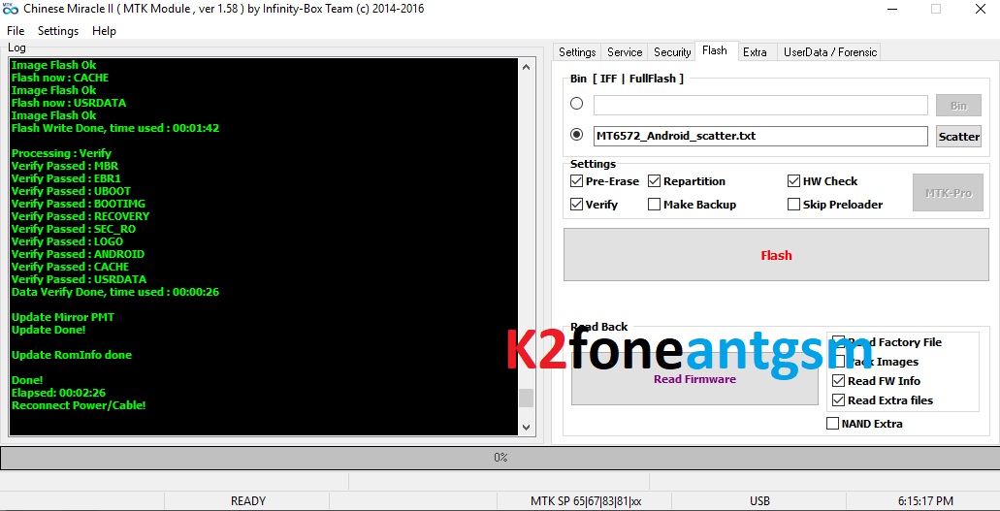Click the red Flash button
The width and height of the screenshot is (1000, 511).
tap(776, 255)
